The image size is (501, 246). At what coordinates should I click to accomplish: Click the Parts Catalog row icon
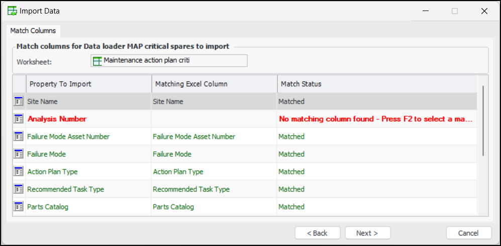click(x=19, y=206)
